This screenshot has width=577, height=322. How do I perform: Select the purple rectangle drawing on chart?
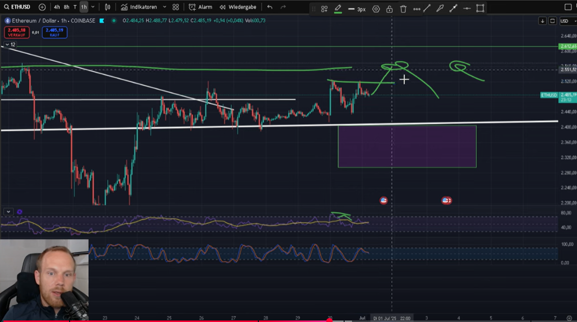tap(407, 147)
